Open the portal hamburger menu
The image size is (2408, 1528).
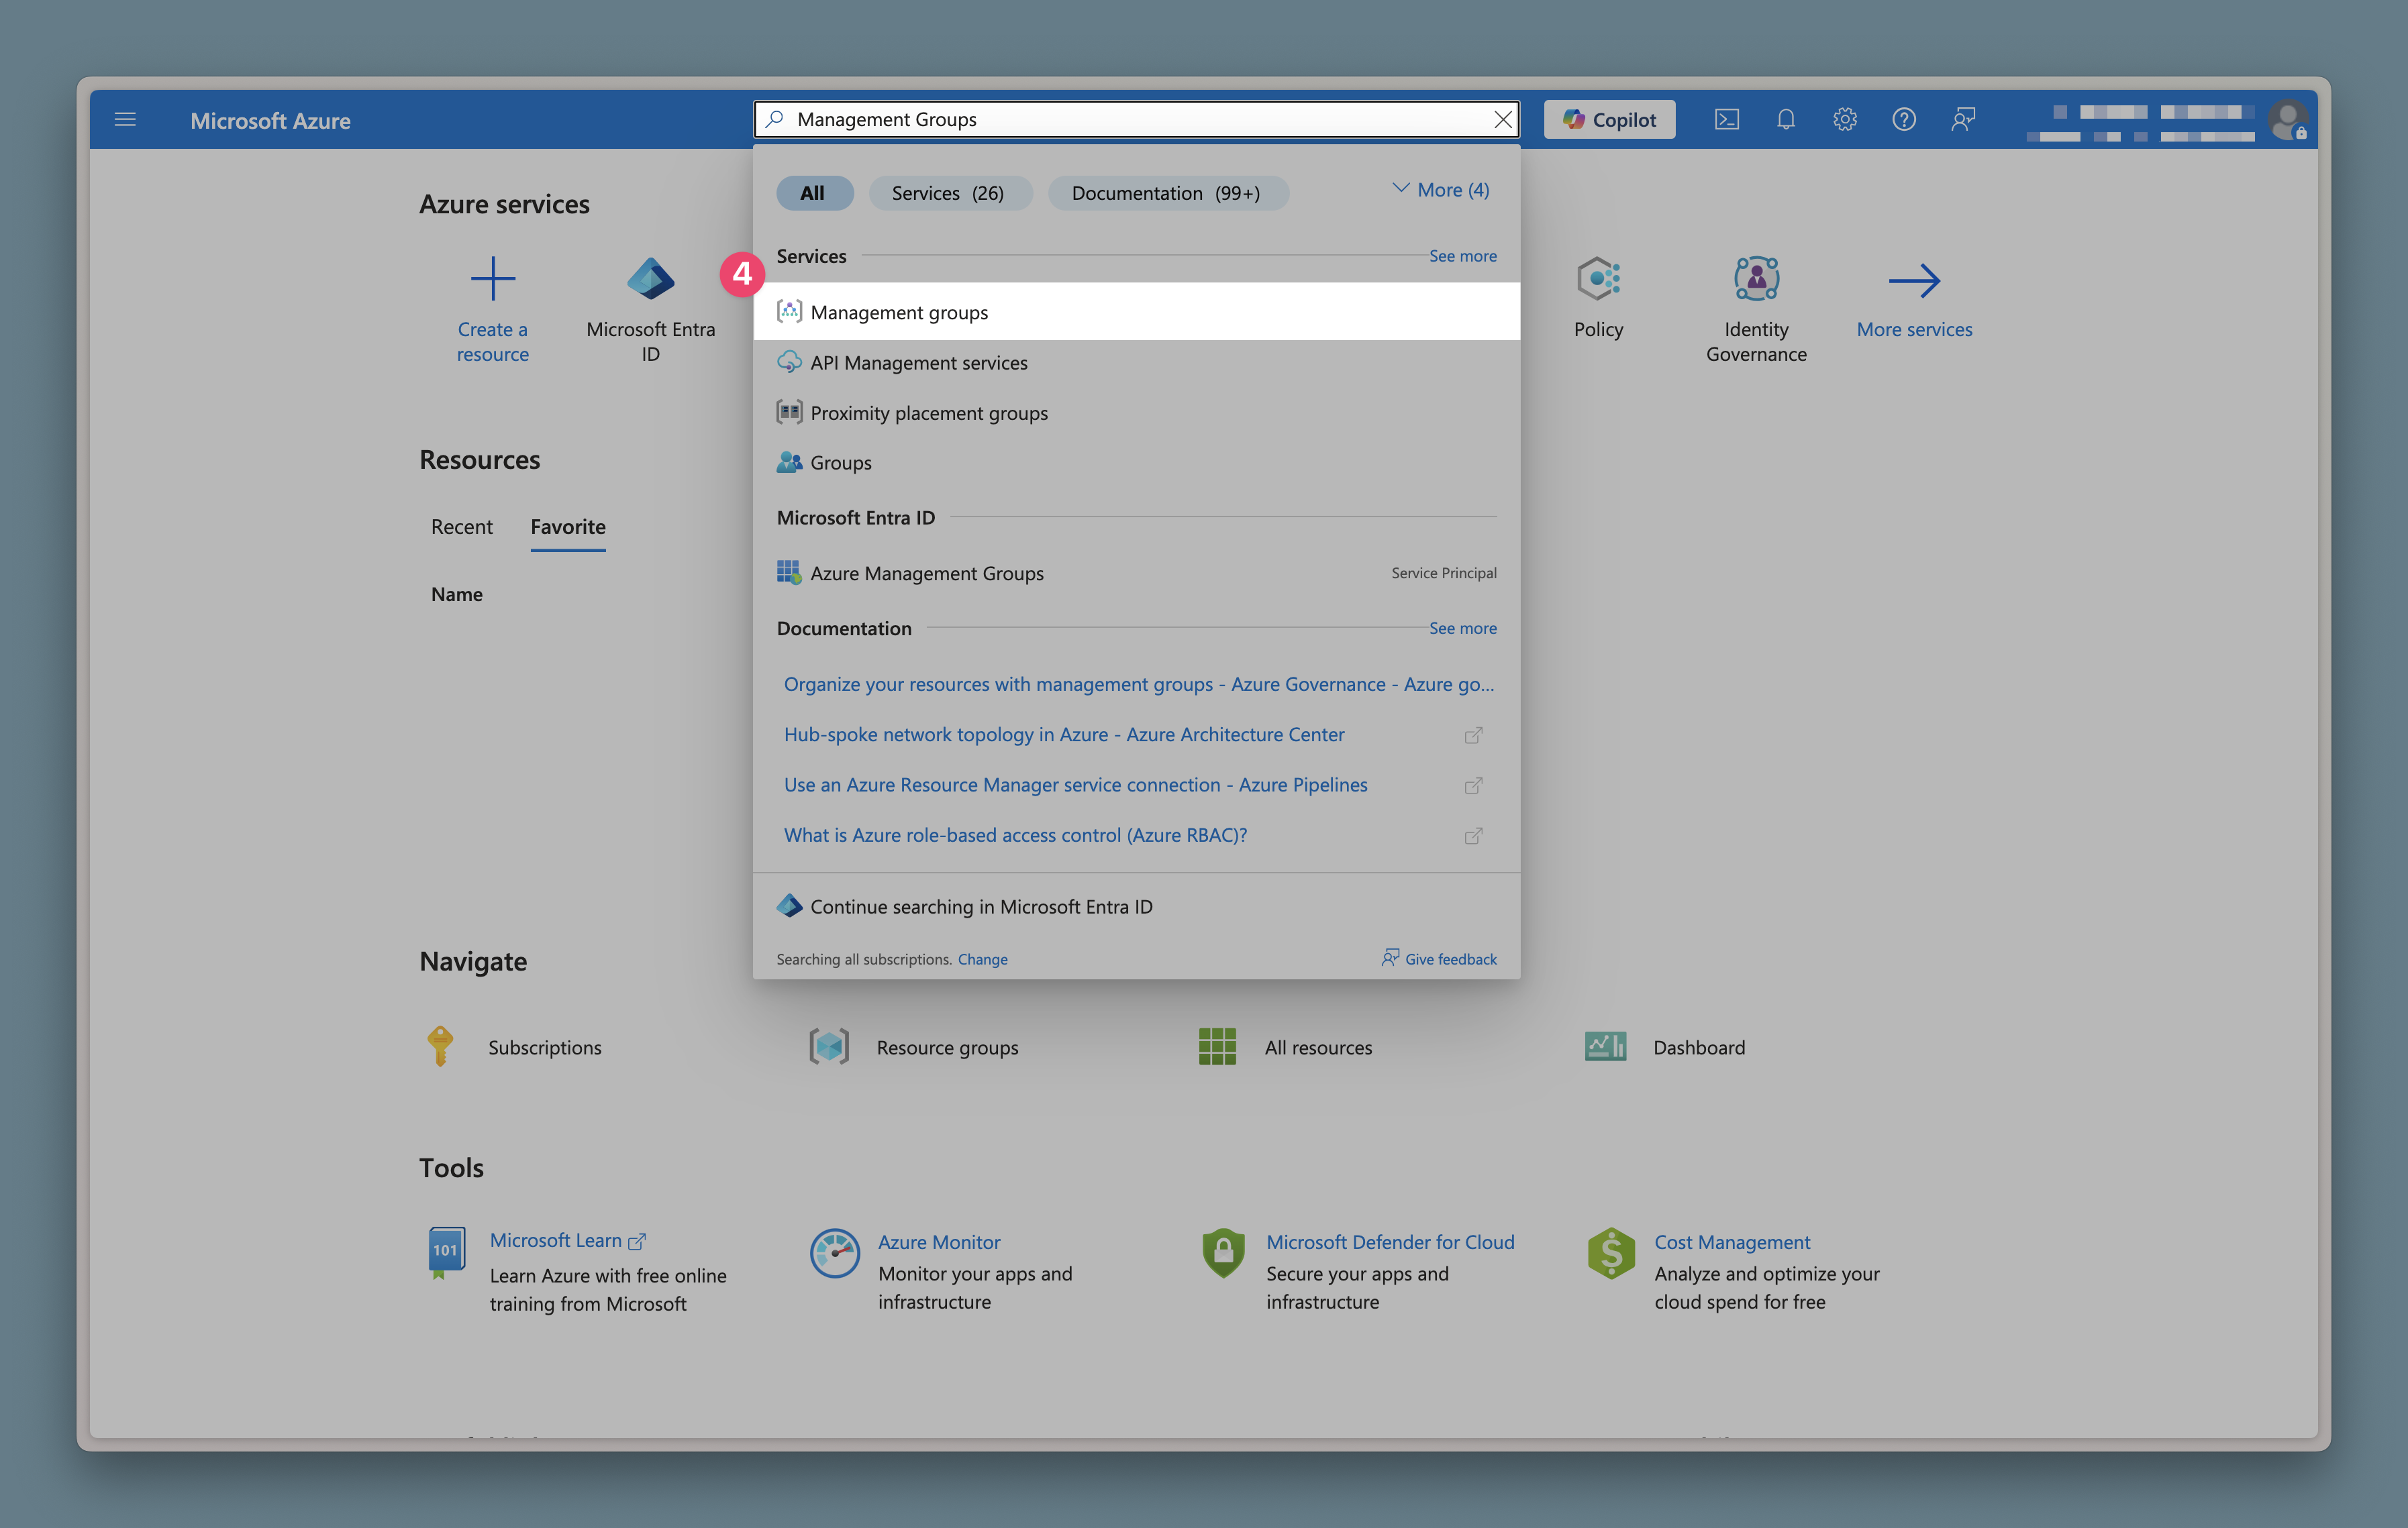(125, 120)
